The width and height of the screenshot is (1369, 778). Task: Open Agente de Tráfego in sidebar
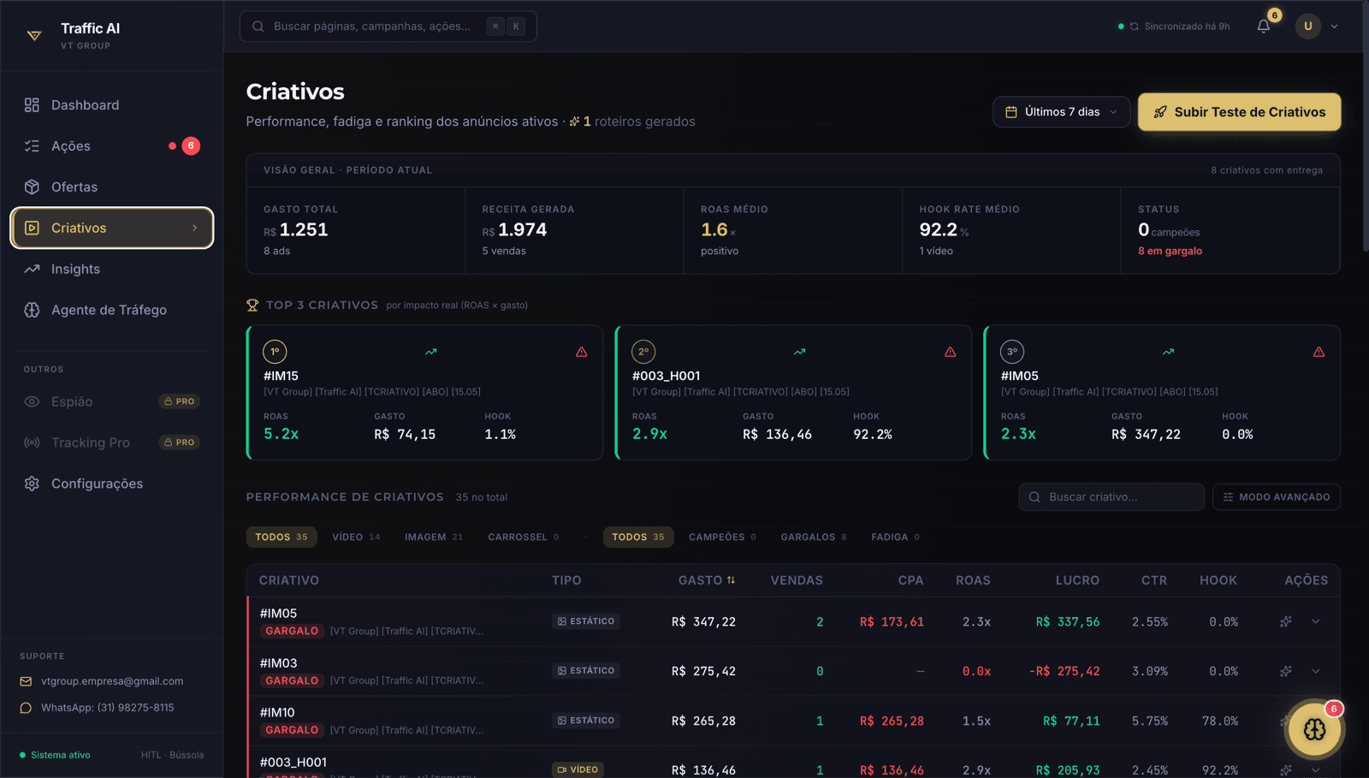111,310
